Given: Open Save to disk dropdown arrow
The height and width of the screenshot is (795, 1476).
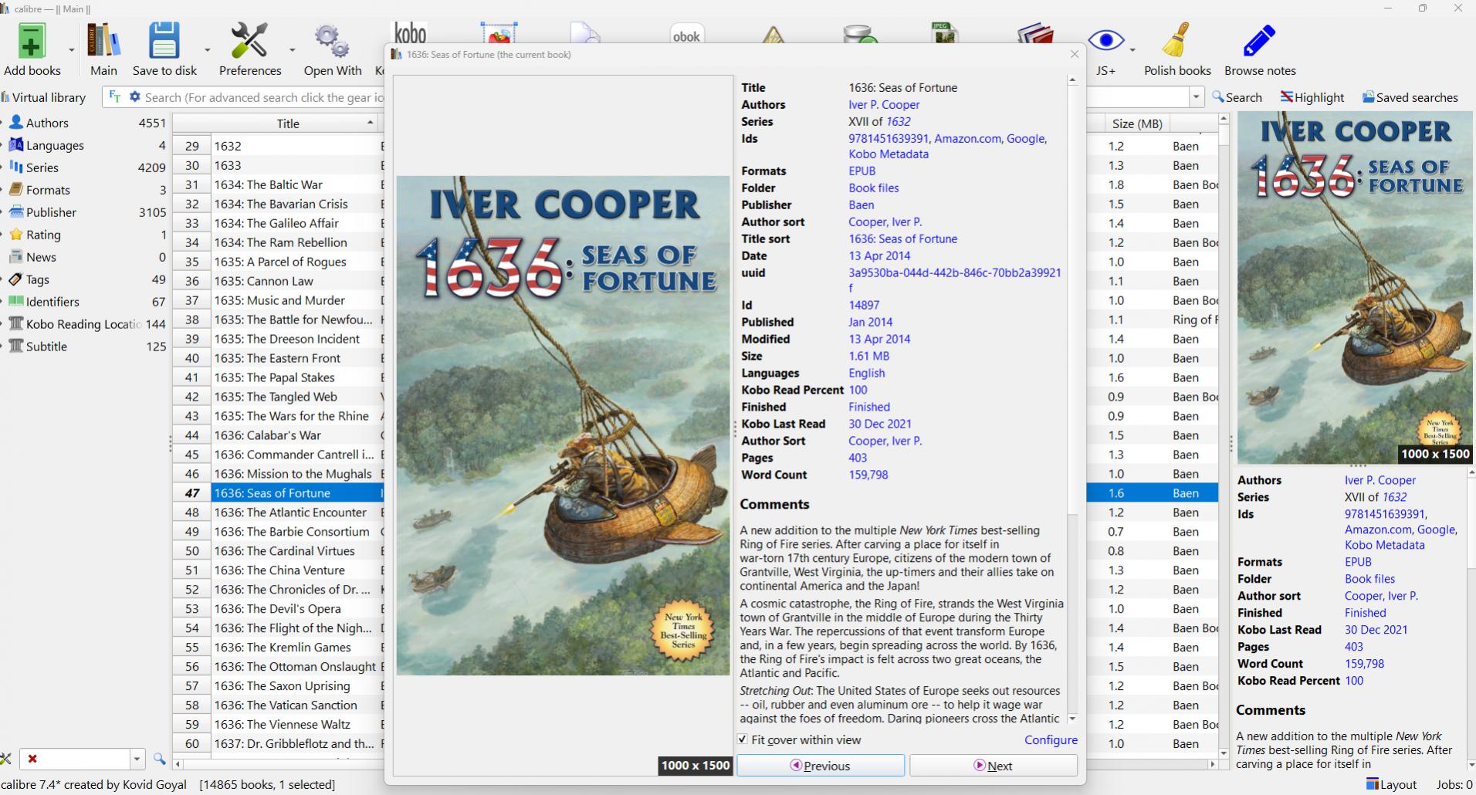Looking at the screenshot, I should click(x=206, y=50).
